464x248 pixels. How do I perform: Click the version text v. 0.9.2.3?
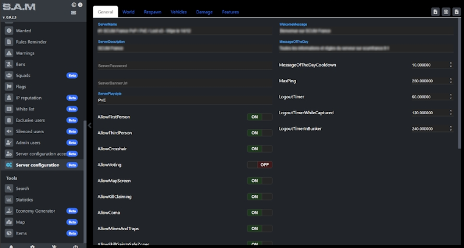10,18
